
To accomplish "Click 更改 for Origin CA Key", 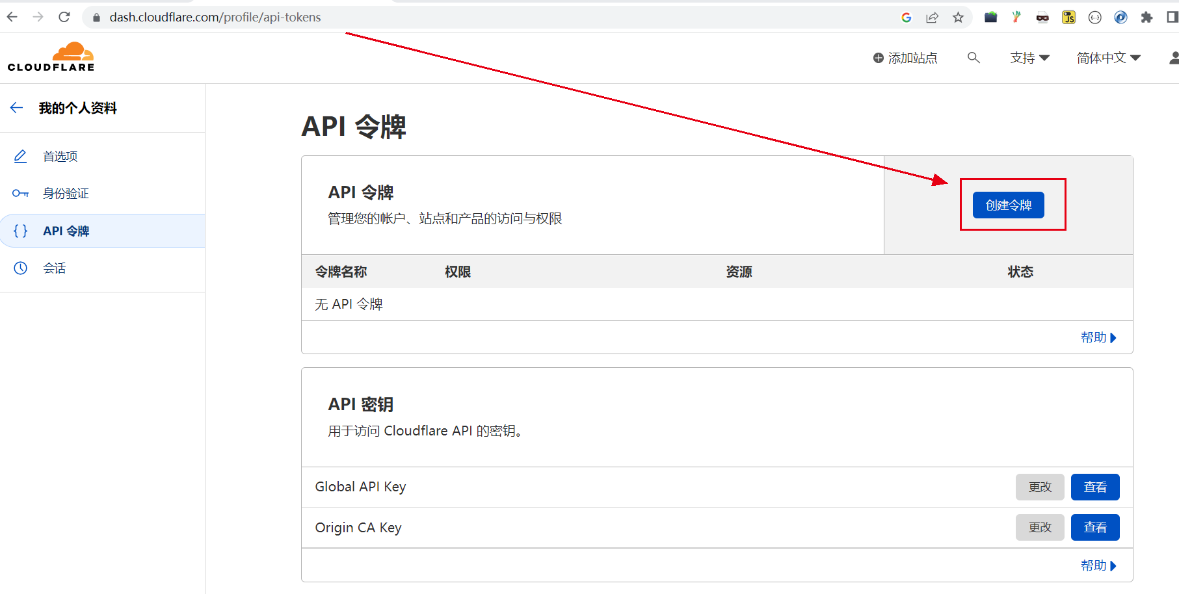I will pyautogui.click(x=1040, y=527).
